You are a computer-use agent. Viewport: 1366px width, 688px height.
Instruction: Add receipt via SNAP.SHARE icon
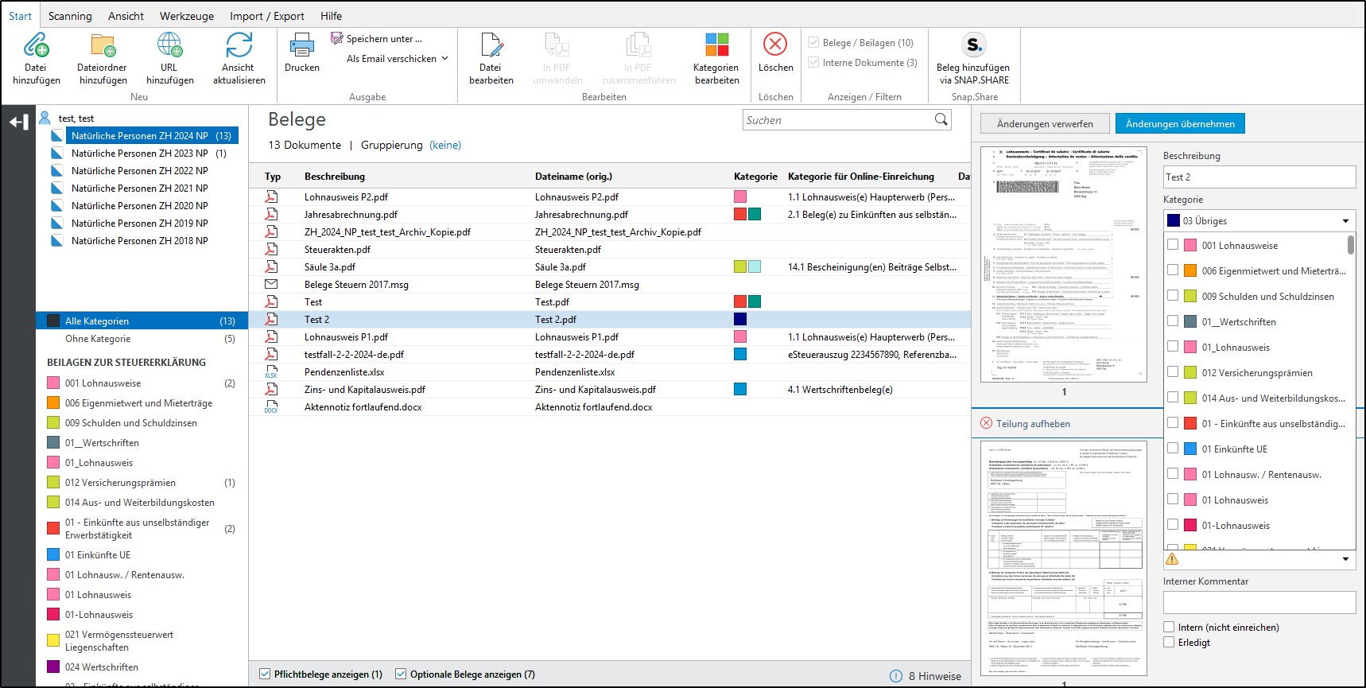973,45
